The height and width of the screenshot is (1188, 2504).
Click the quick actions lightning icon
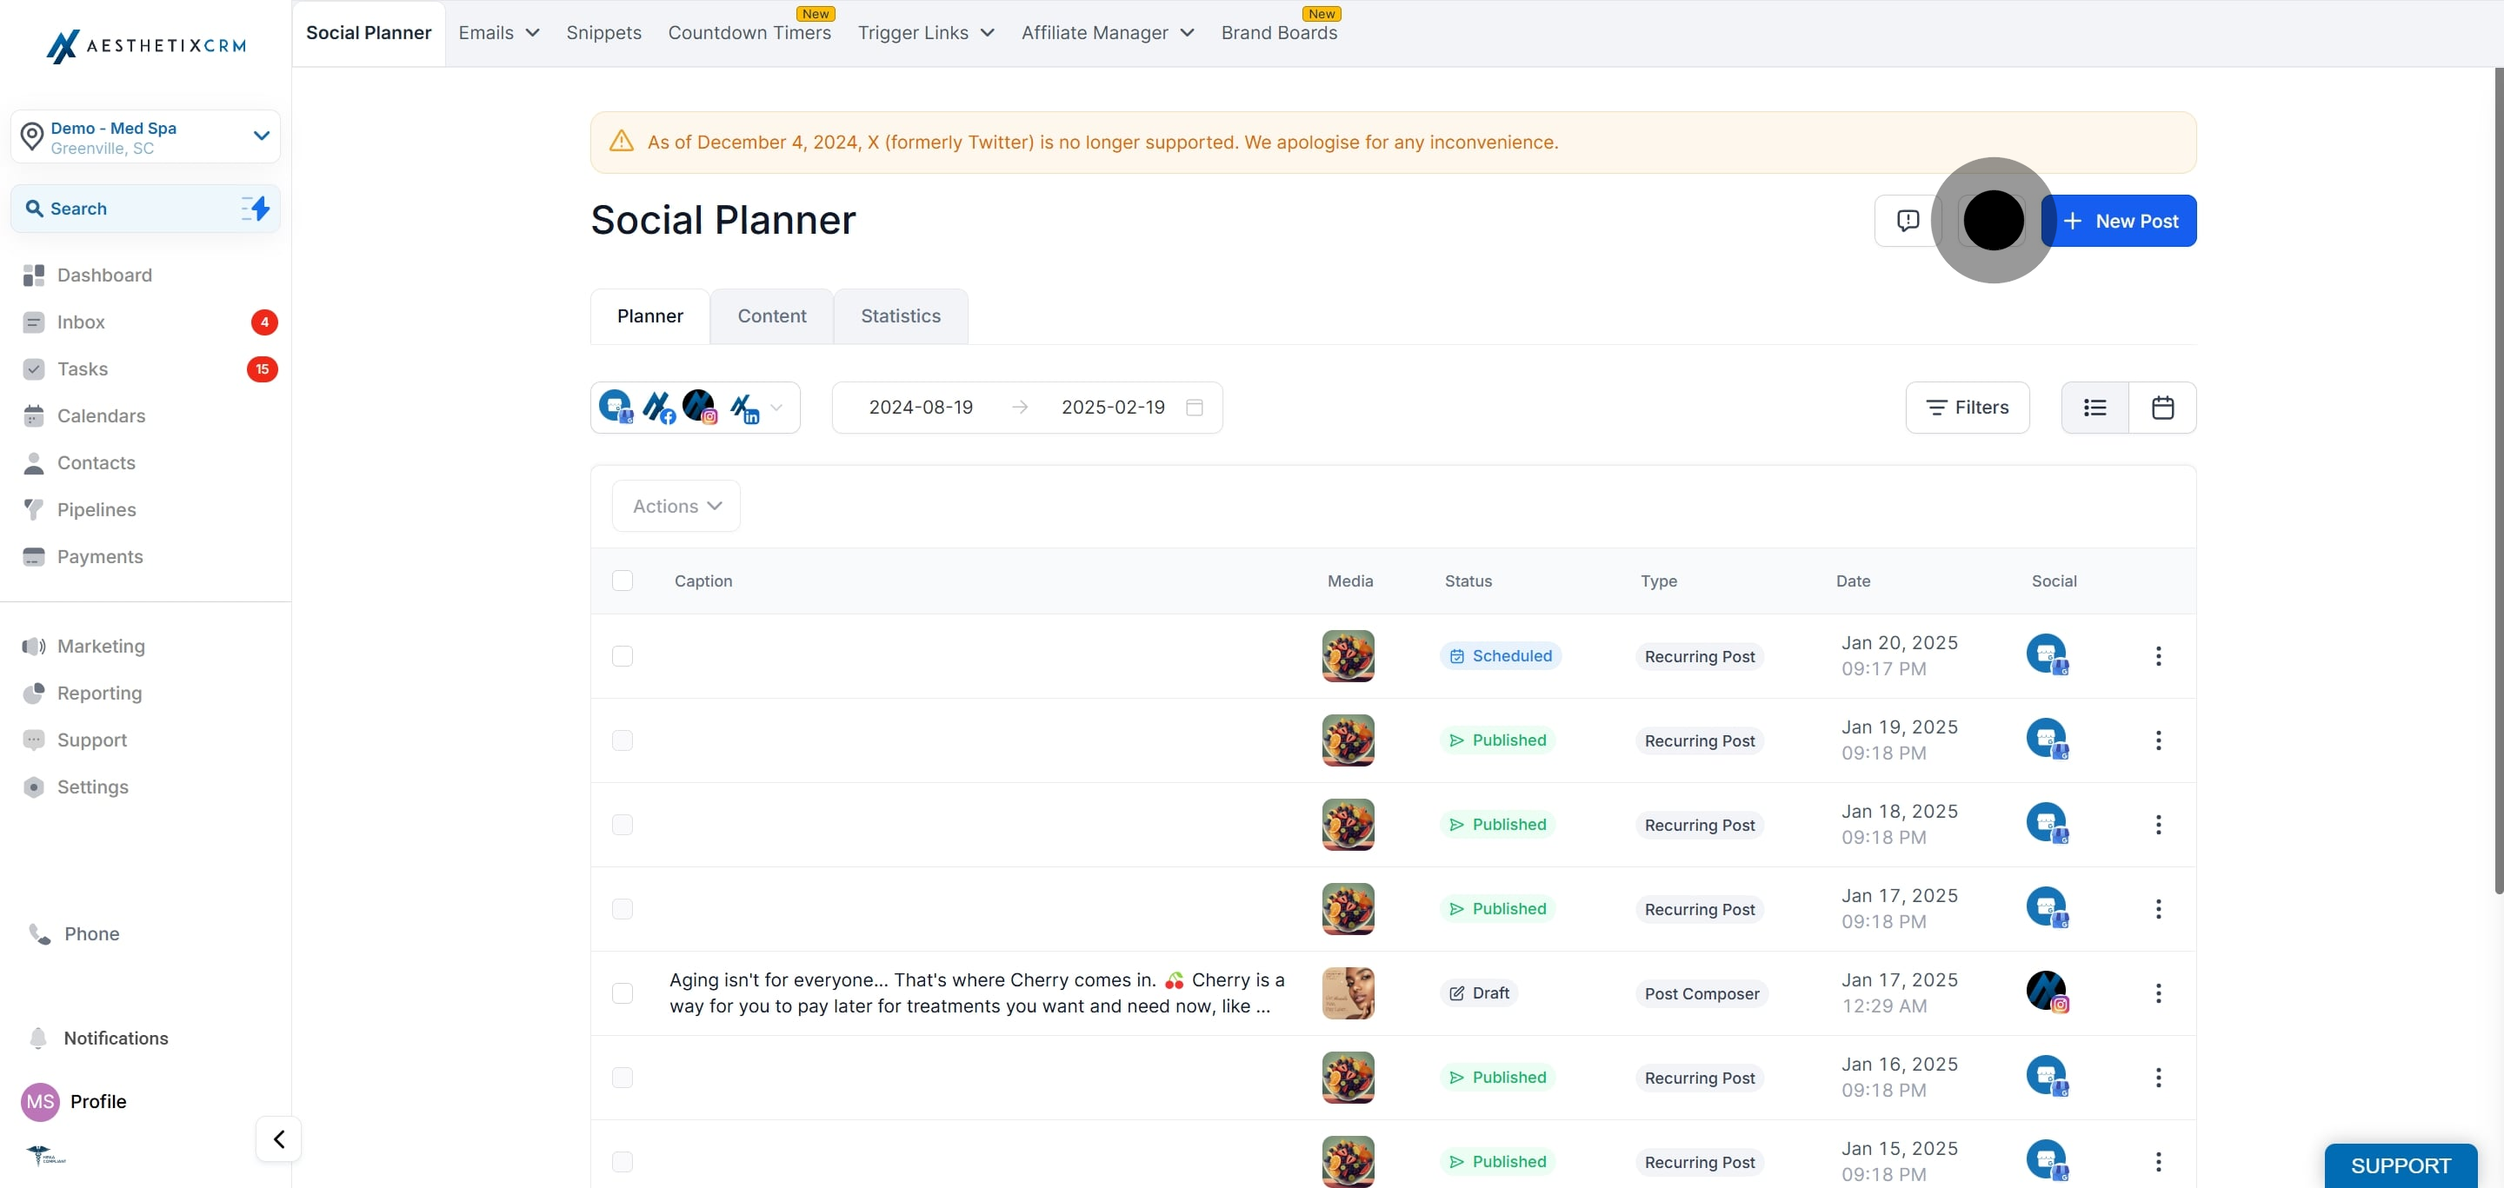pos(256,208)
